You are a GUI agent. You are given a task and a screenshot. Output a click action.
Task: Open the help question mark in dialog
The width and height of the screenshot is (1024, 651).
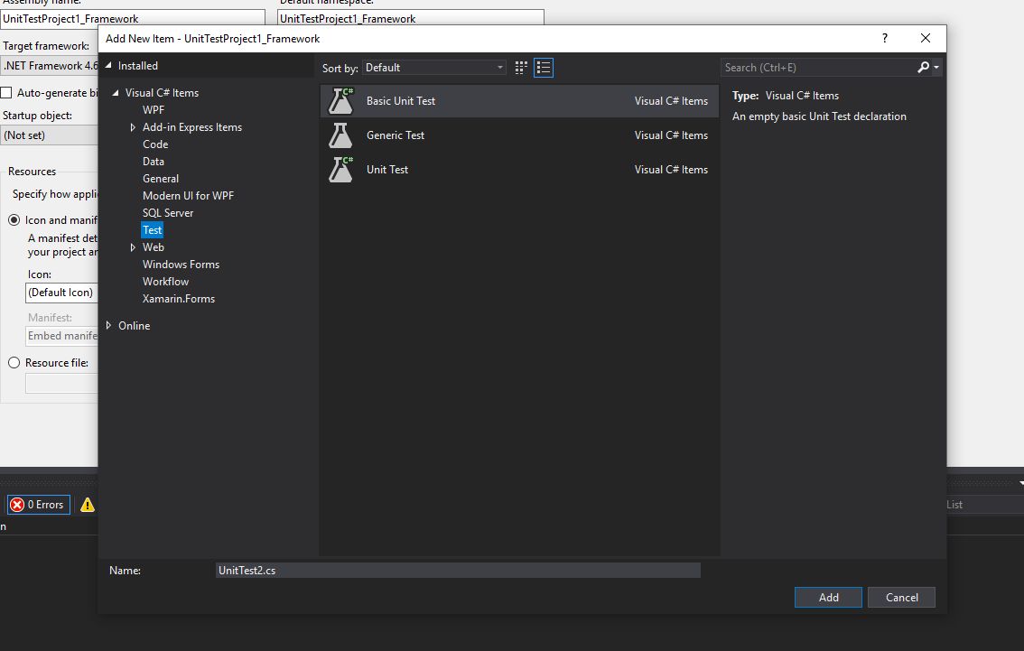884,38
